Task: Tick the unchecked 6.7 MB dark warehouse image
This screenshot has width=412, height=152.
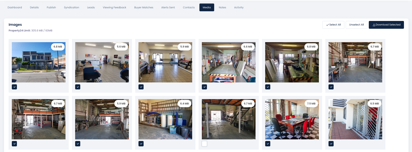Action: click(x=205, y=144)
